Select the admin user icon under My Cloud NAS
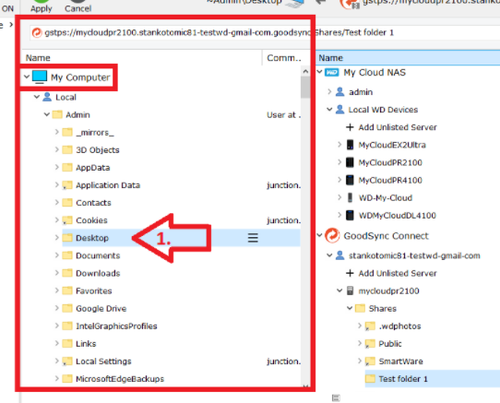 [339, 92]
